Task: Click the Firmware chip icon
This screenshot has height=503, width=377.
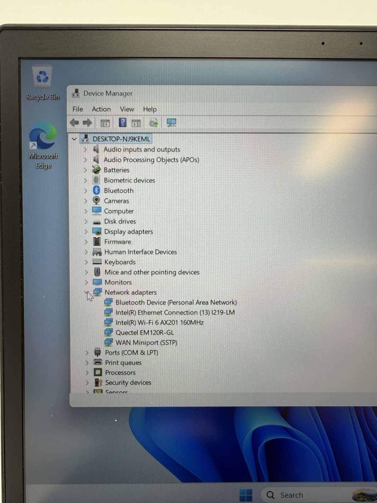Action: pos(97,241)
